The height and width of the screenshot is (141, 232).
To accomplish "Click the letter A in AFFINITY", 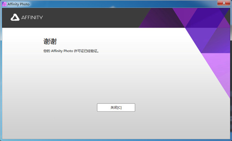I will [23, 17].
